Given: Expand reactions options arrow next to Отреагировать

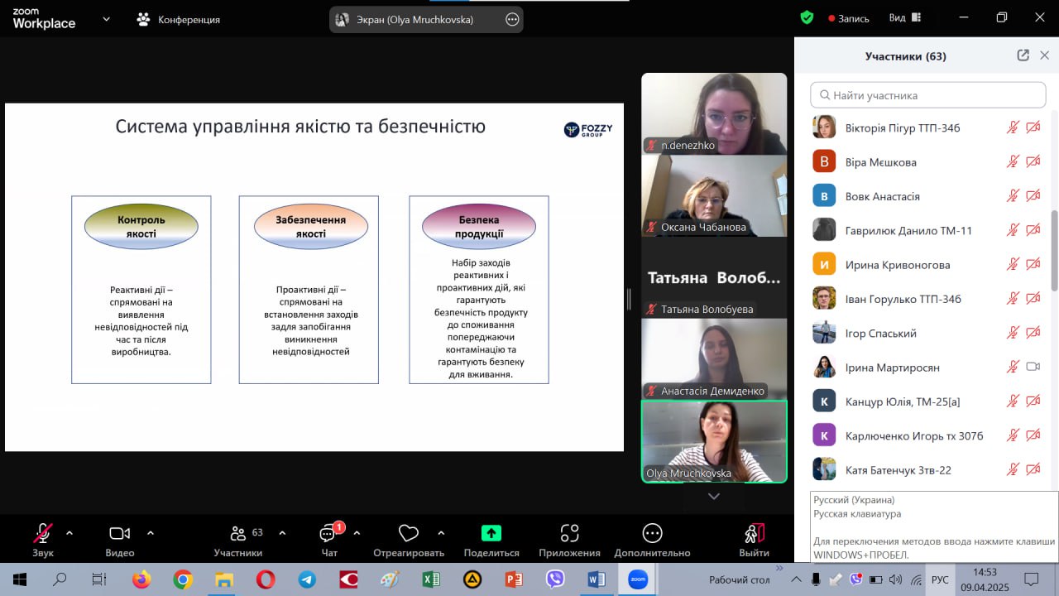Looking at the screenshot, I should coord(441,533).
